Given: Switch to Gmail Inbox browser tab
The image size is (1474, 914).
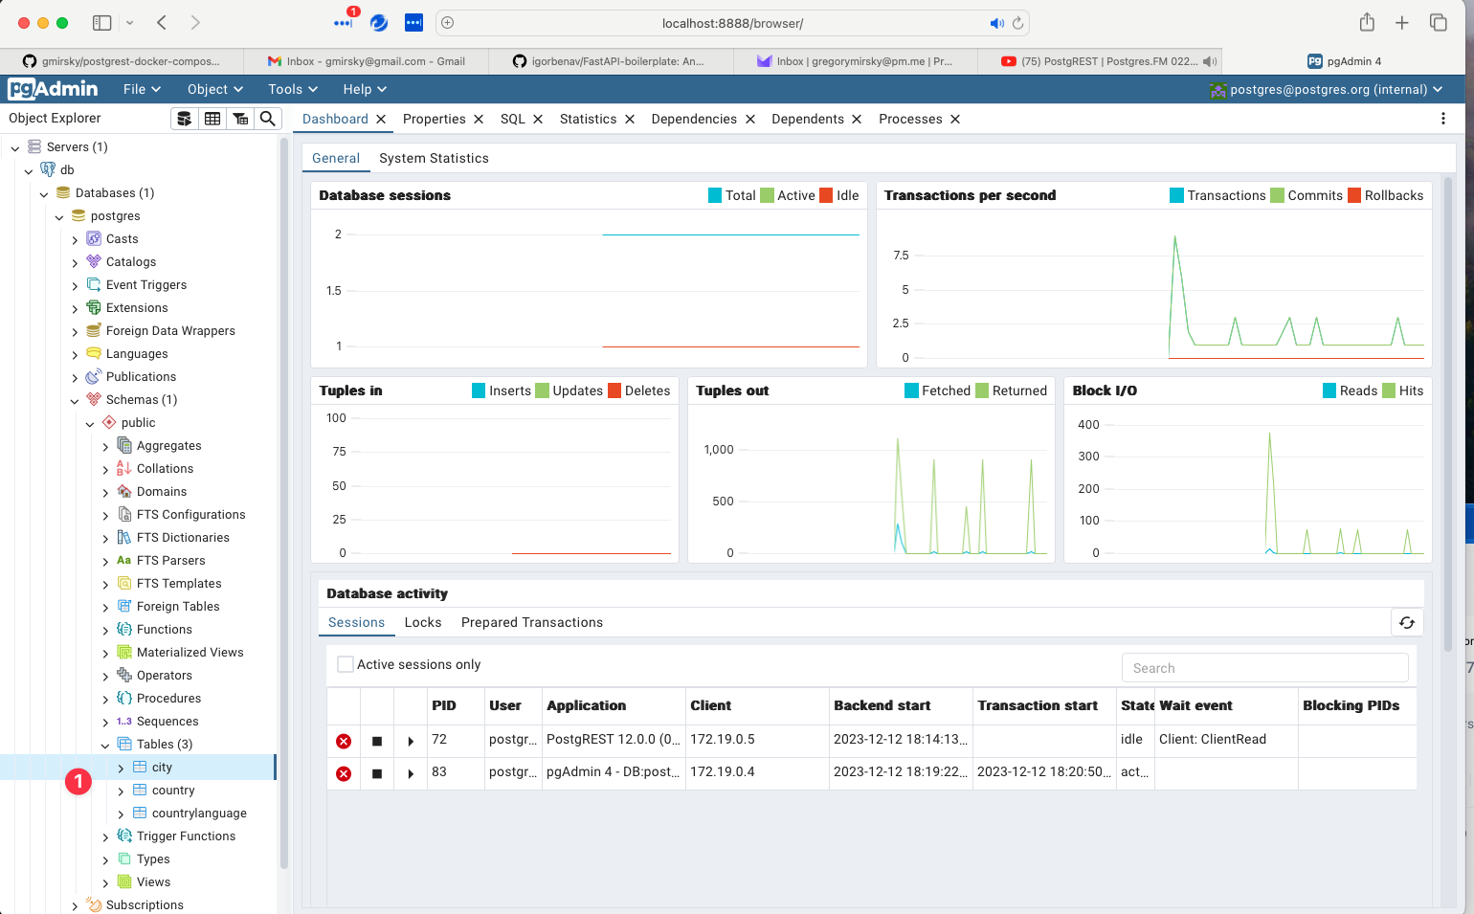Looking at the screenshot, I should click(367, 61).
